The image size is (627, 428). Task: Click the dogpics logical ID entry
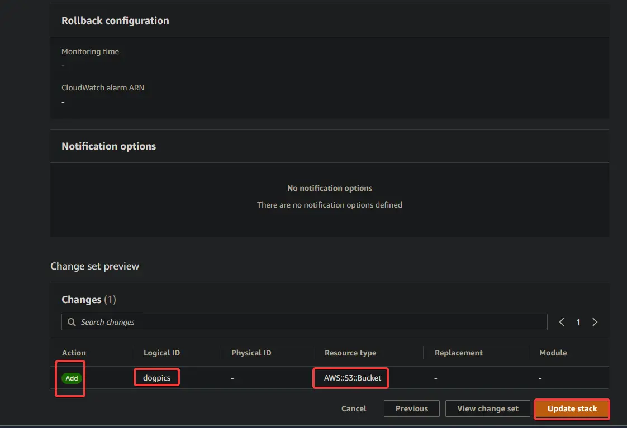(x=156, y=378)
